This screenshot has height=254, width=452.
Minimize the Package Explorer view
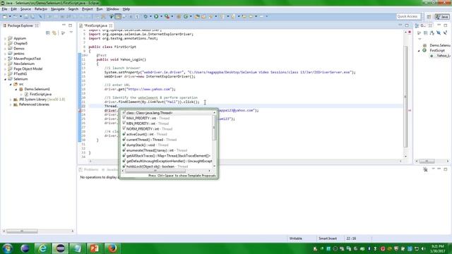pyautogui.click(x=64, y=25)
